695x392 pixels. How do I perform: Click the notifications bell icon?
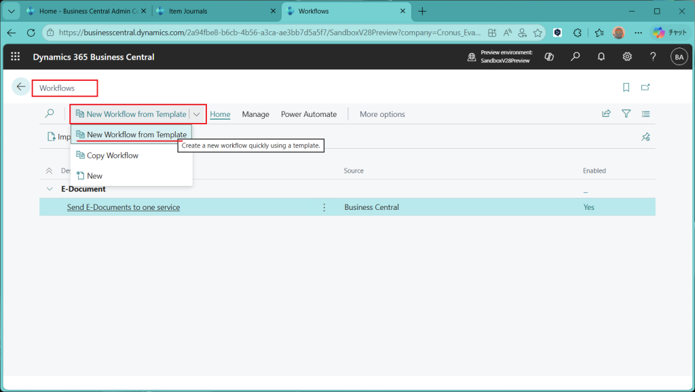click(601, 57)
